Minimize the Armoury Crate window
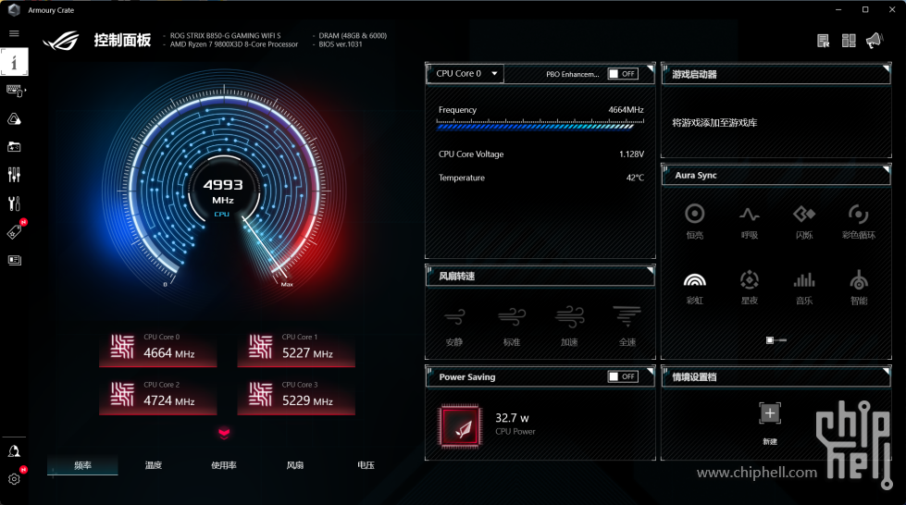This screenshot has height=505, width=906. 838,10
